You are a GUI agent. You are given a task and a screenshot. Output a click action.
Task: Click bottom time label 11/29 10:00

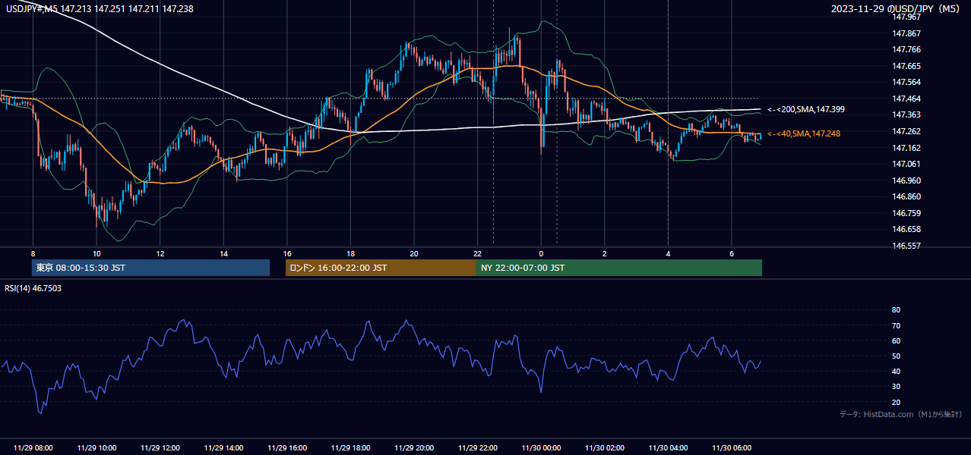tap(96, 448)
